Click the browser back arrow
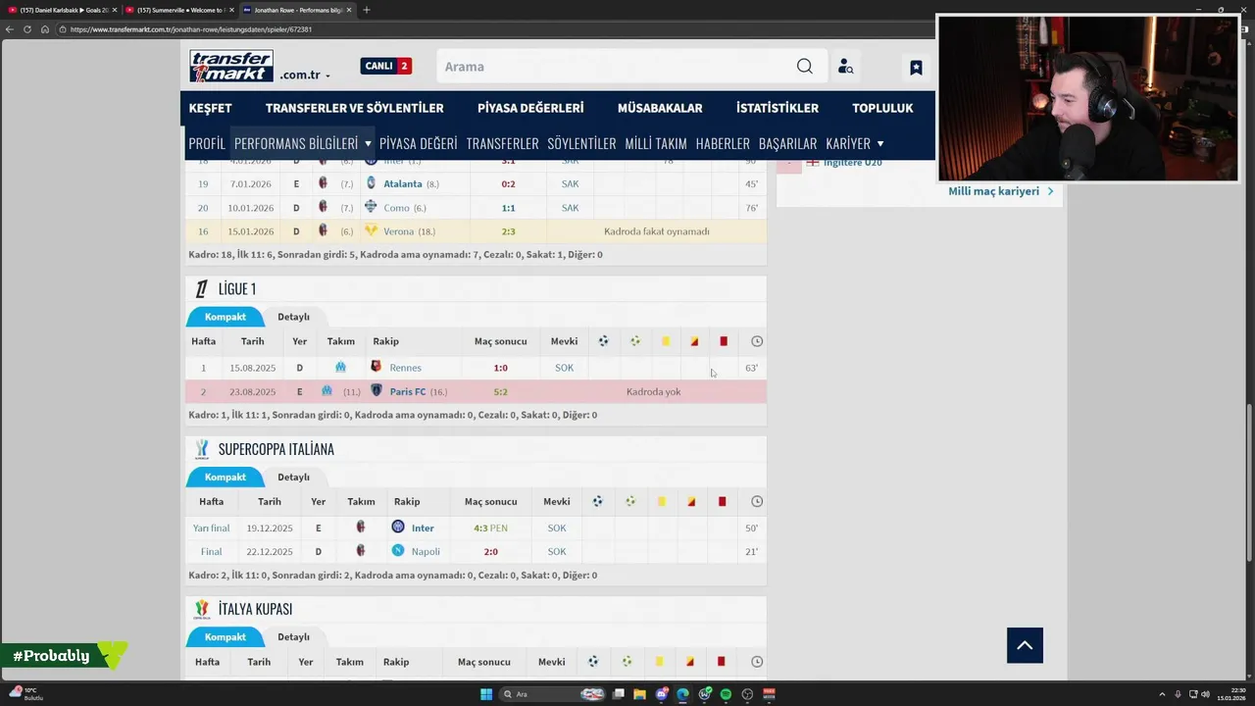The width and height of the screenshot is (1255, 706). (x=10, y=29)
